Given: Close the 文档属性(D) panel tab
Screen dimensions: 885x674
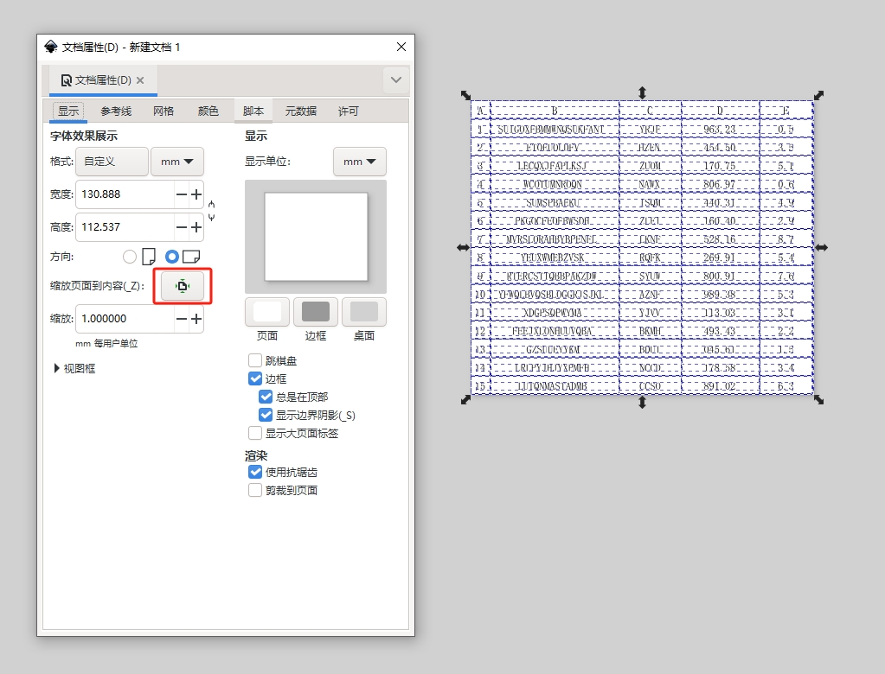Looking at the screenshot, I should click(x=140, y=79).
